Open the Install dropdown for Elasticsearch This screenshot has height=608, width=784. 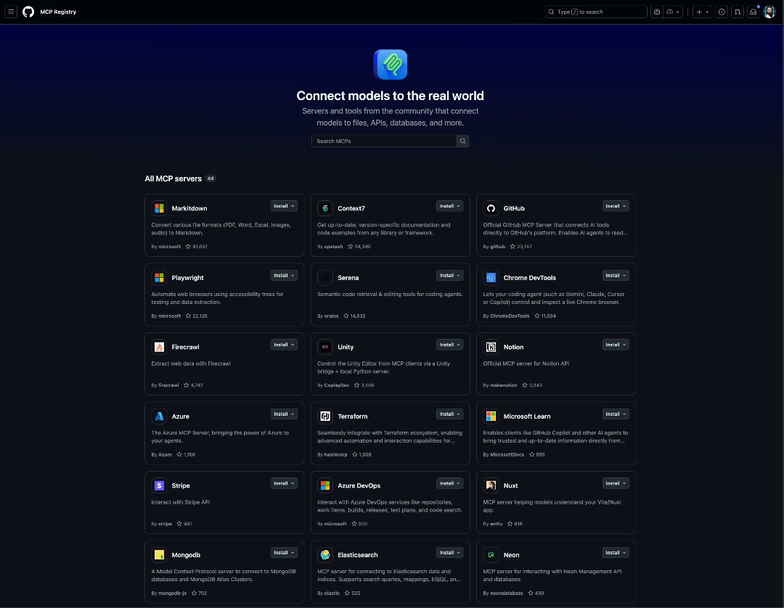pyautogui.click(x=450, y=553)
